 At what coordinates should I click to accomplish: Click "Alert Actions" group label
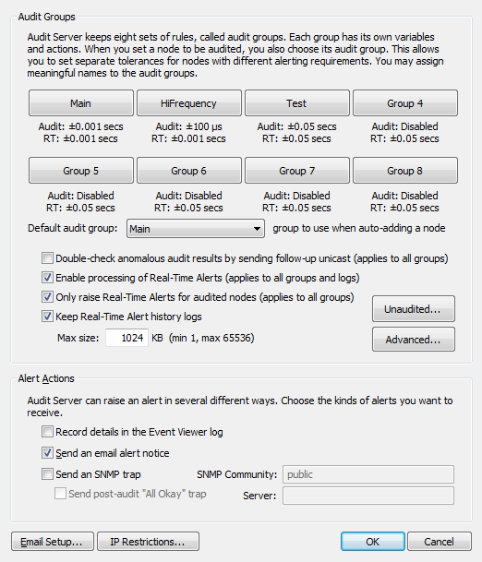pos(46,378)
